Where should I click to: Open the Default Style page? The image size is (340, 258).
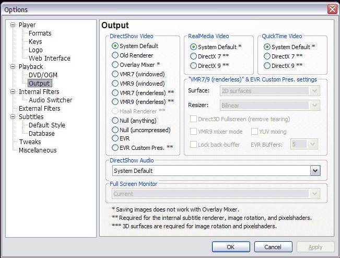point(47,125)
